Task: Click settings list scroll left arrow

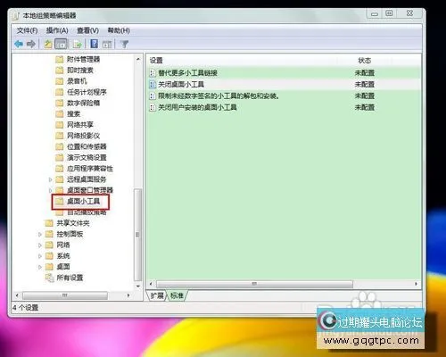Action: point(151,284)
